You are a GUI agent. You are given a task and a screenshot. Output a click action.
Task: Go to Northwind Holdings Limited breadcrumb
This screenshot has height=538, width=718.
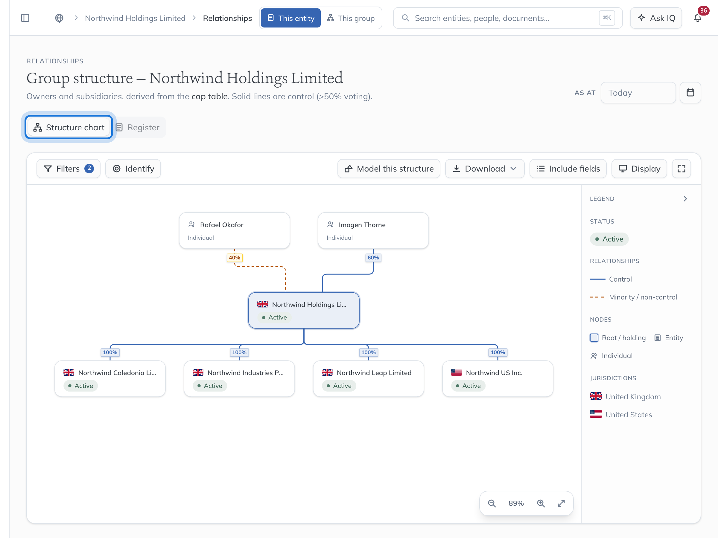[x=135, y=18]
